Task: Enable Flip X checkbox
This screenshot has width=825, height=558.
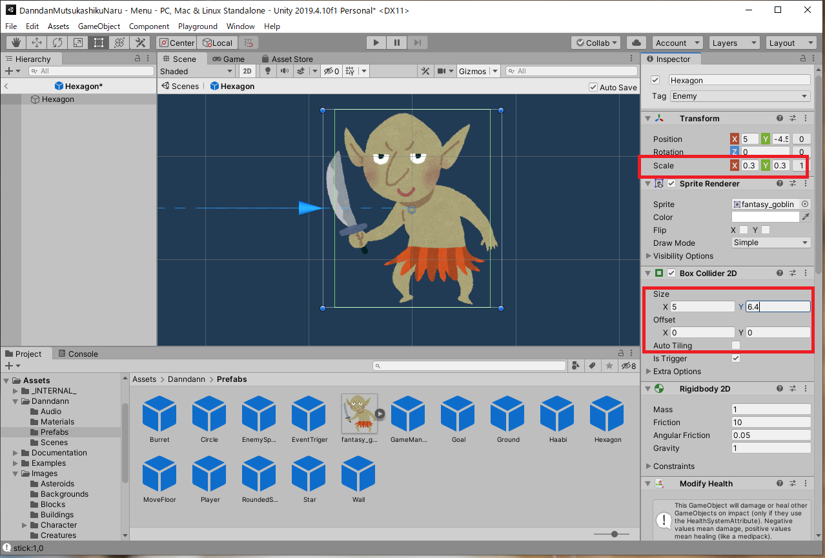Action: 744,230
